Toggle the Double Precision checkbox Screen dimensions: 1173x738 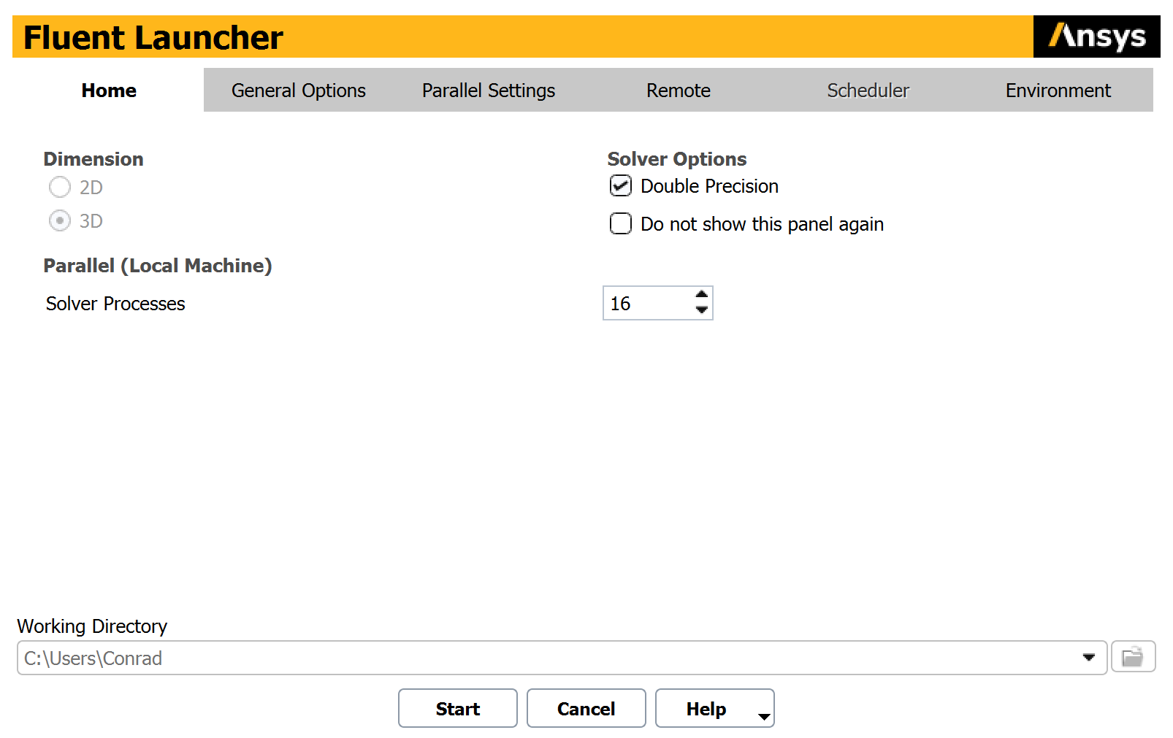621,186
